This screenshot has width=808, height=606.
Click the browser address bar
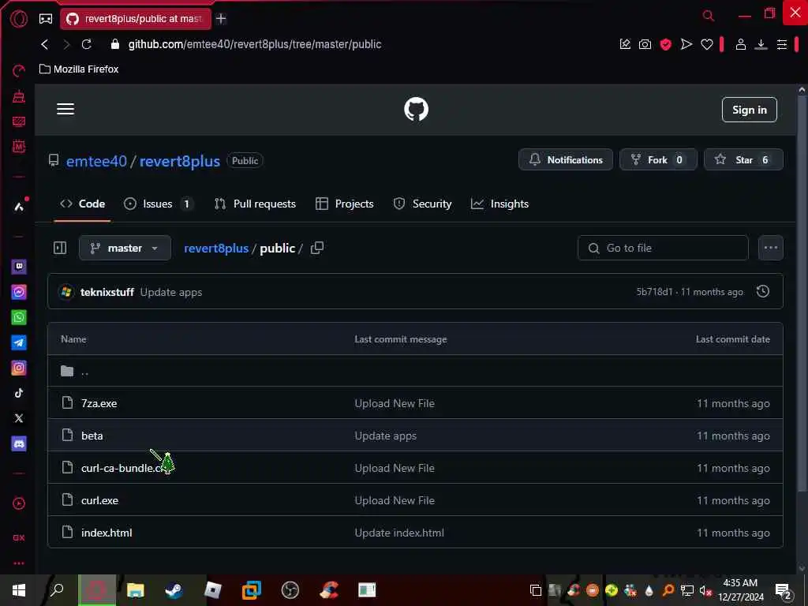pyautogui.click(x=255, y=44)
